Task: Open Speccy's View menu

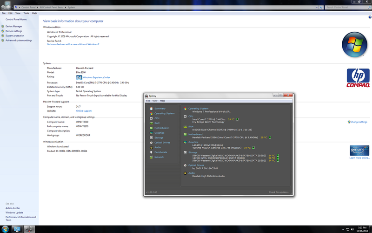Action: tap(155, 101)
